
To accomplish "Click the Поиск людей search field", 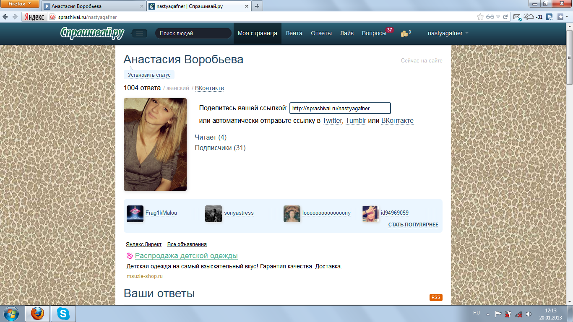I will coord(193,34).
